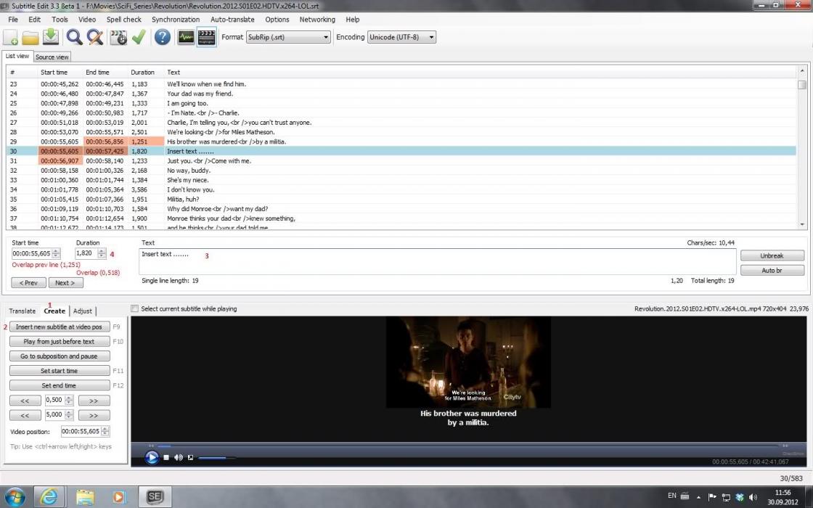Screen dimensions: 813x508
Task: Open the Replace tool icon
Action: (94, 37)
